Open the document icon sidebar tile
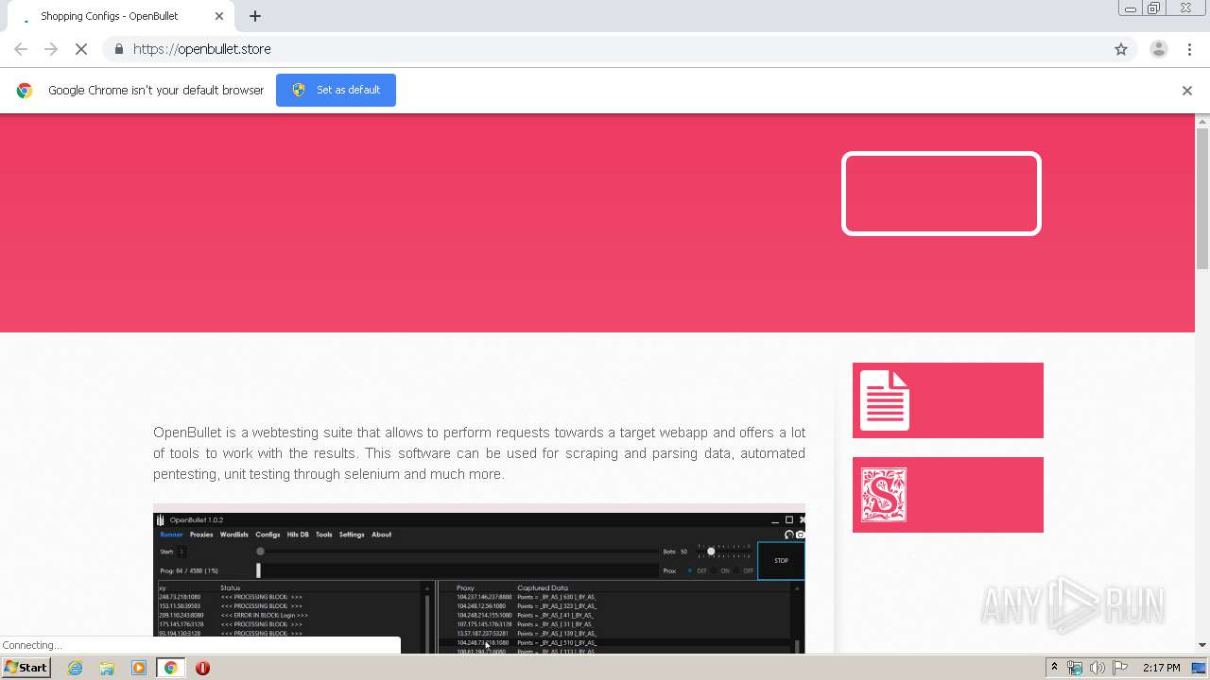The image size is (1210, 680). click(x=948, y=400)
